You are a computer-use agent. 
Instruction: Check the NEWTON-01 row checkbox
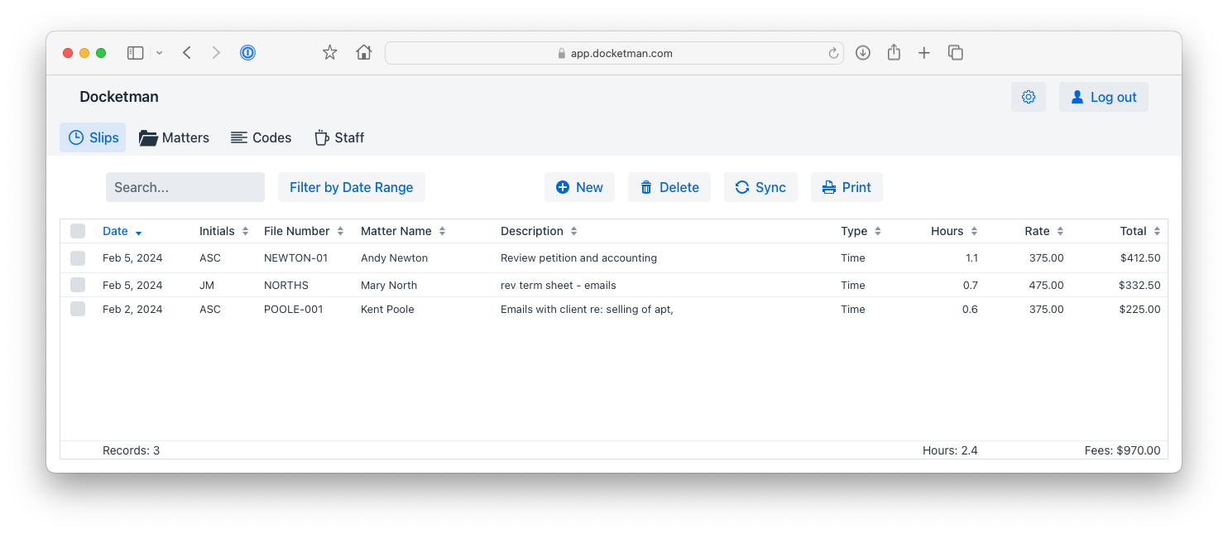point(78,258)
